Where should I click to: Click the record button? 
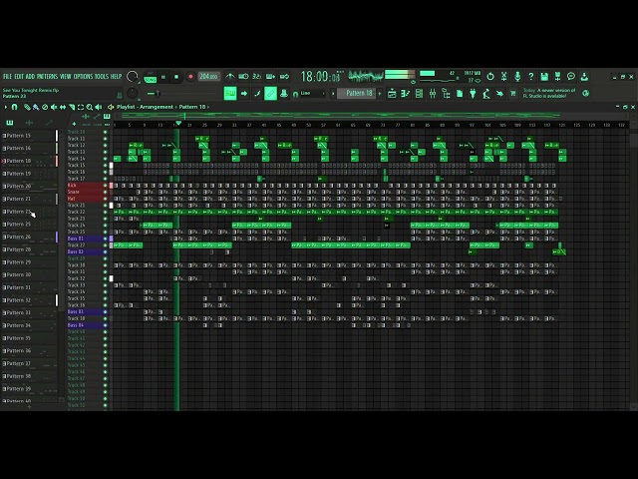(x=190, y=77)
